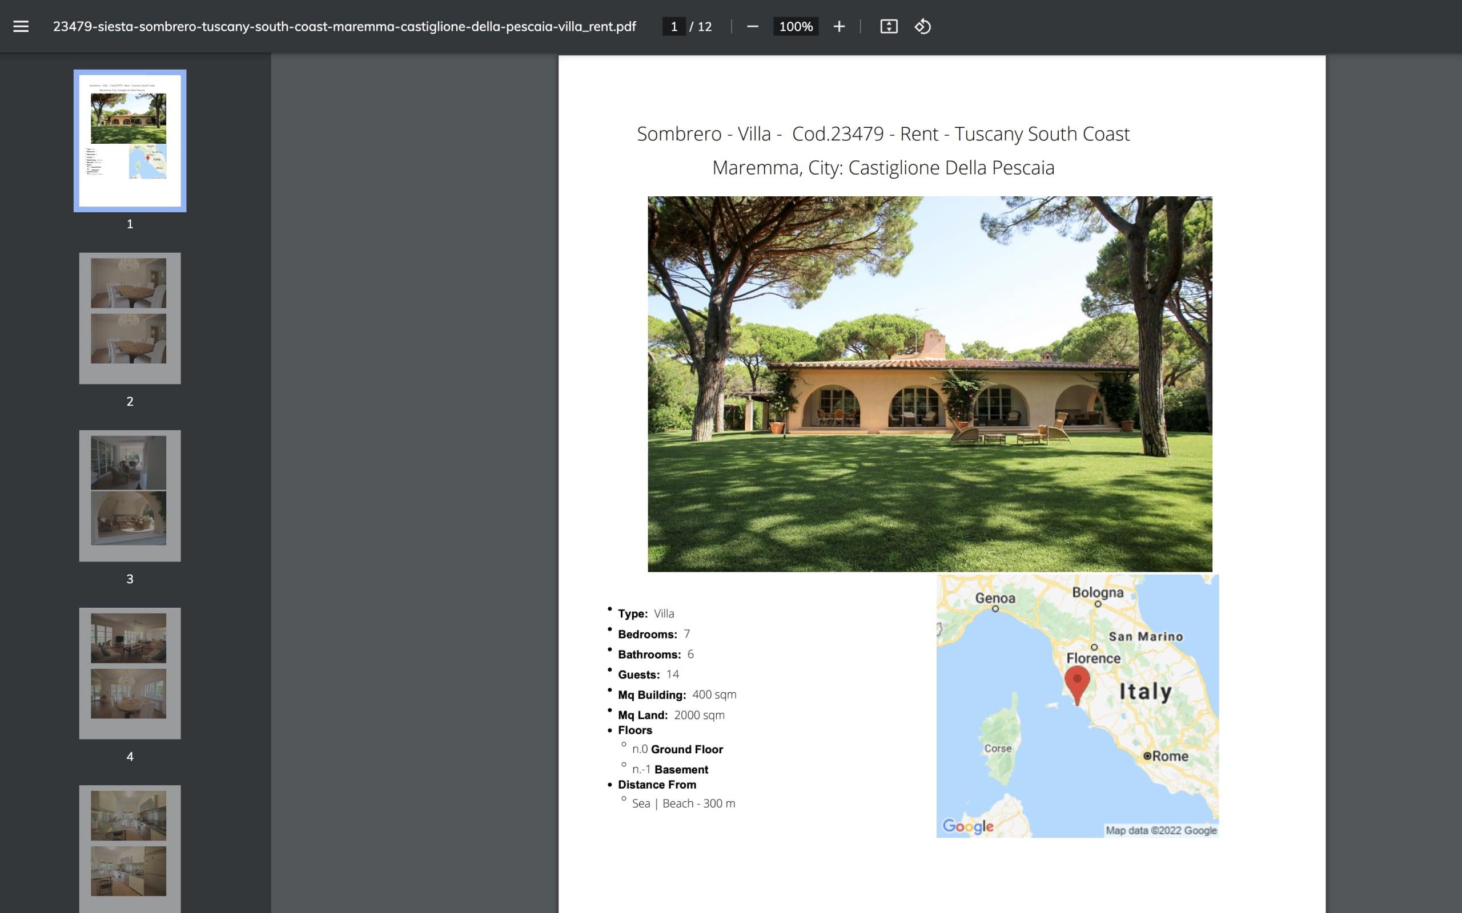
Task: Click the PDF filename in the toolbar
Action: (344, 26)
